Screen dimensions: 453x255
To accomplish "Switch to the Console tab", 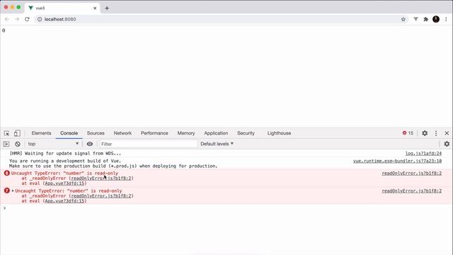I will (x=69, y=133).
